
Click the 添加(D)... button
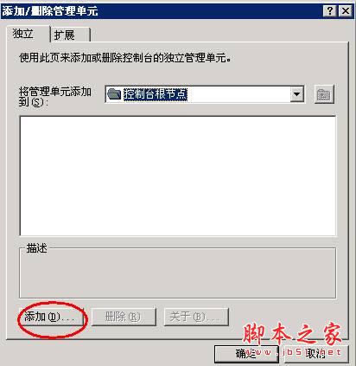[51, 317]
